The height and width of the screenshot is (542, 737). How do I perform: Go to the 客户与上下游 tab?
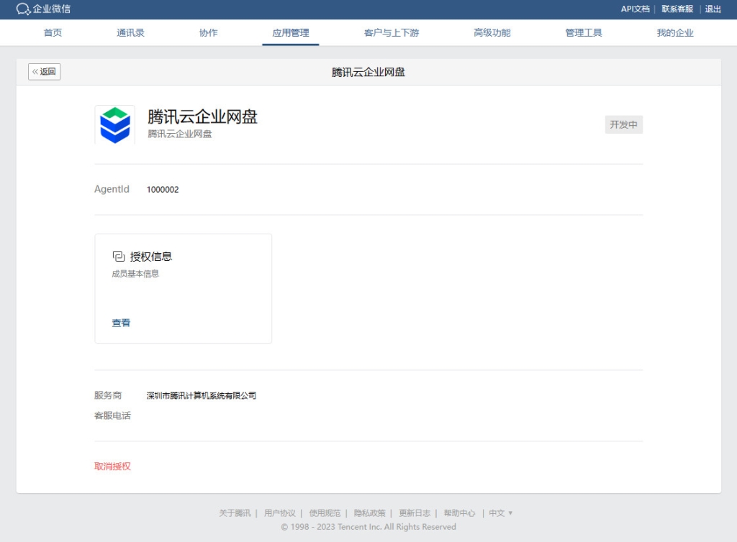[391, 33]
